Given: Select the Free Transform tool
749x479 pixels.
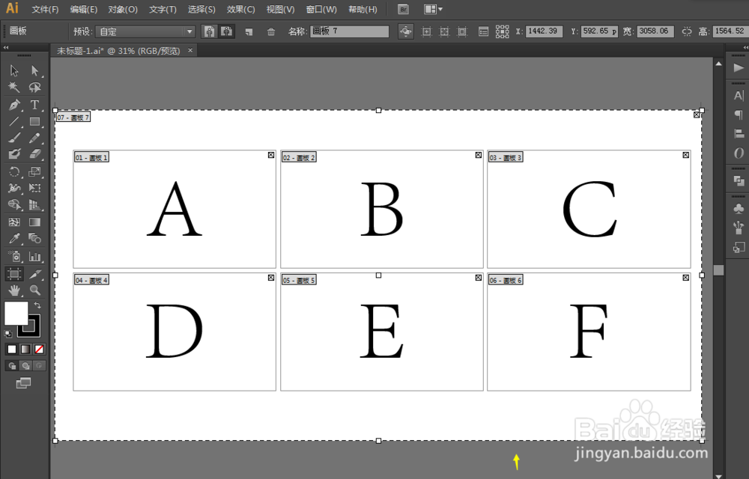Looking at the screenshot, I should click(34, 188).
